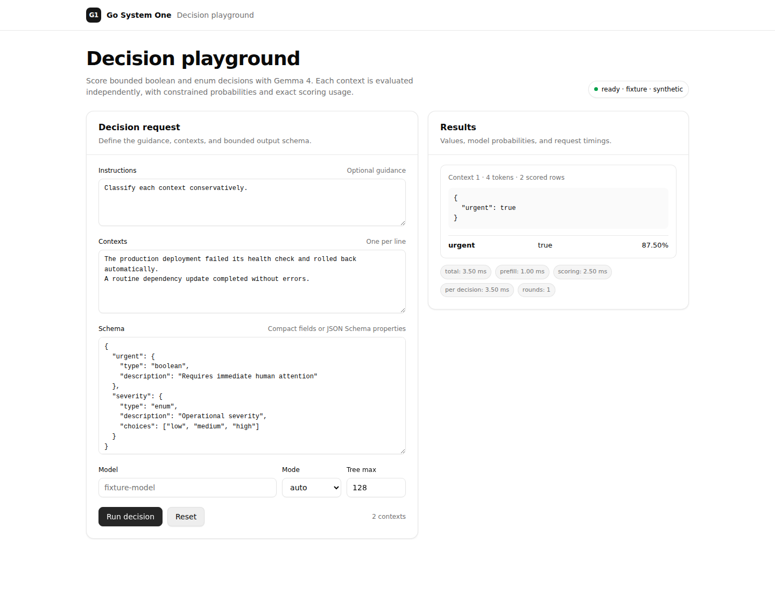Click the Decision playground header label

pyautogui.click(x=215, y=15)
